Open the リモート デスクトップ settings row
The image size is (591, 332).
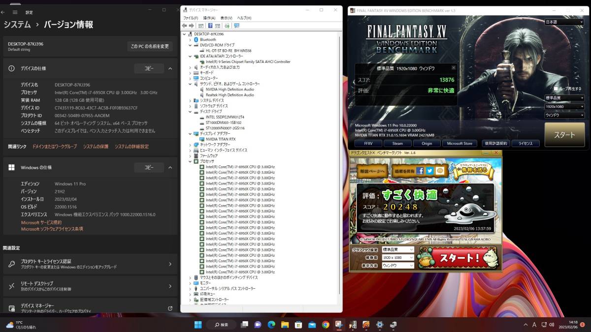pyautogui.click(x=90, y=286)
